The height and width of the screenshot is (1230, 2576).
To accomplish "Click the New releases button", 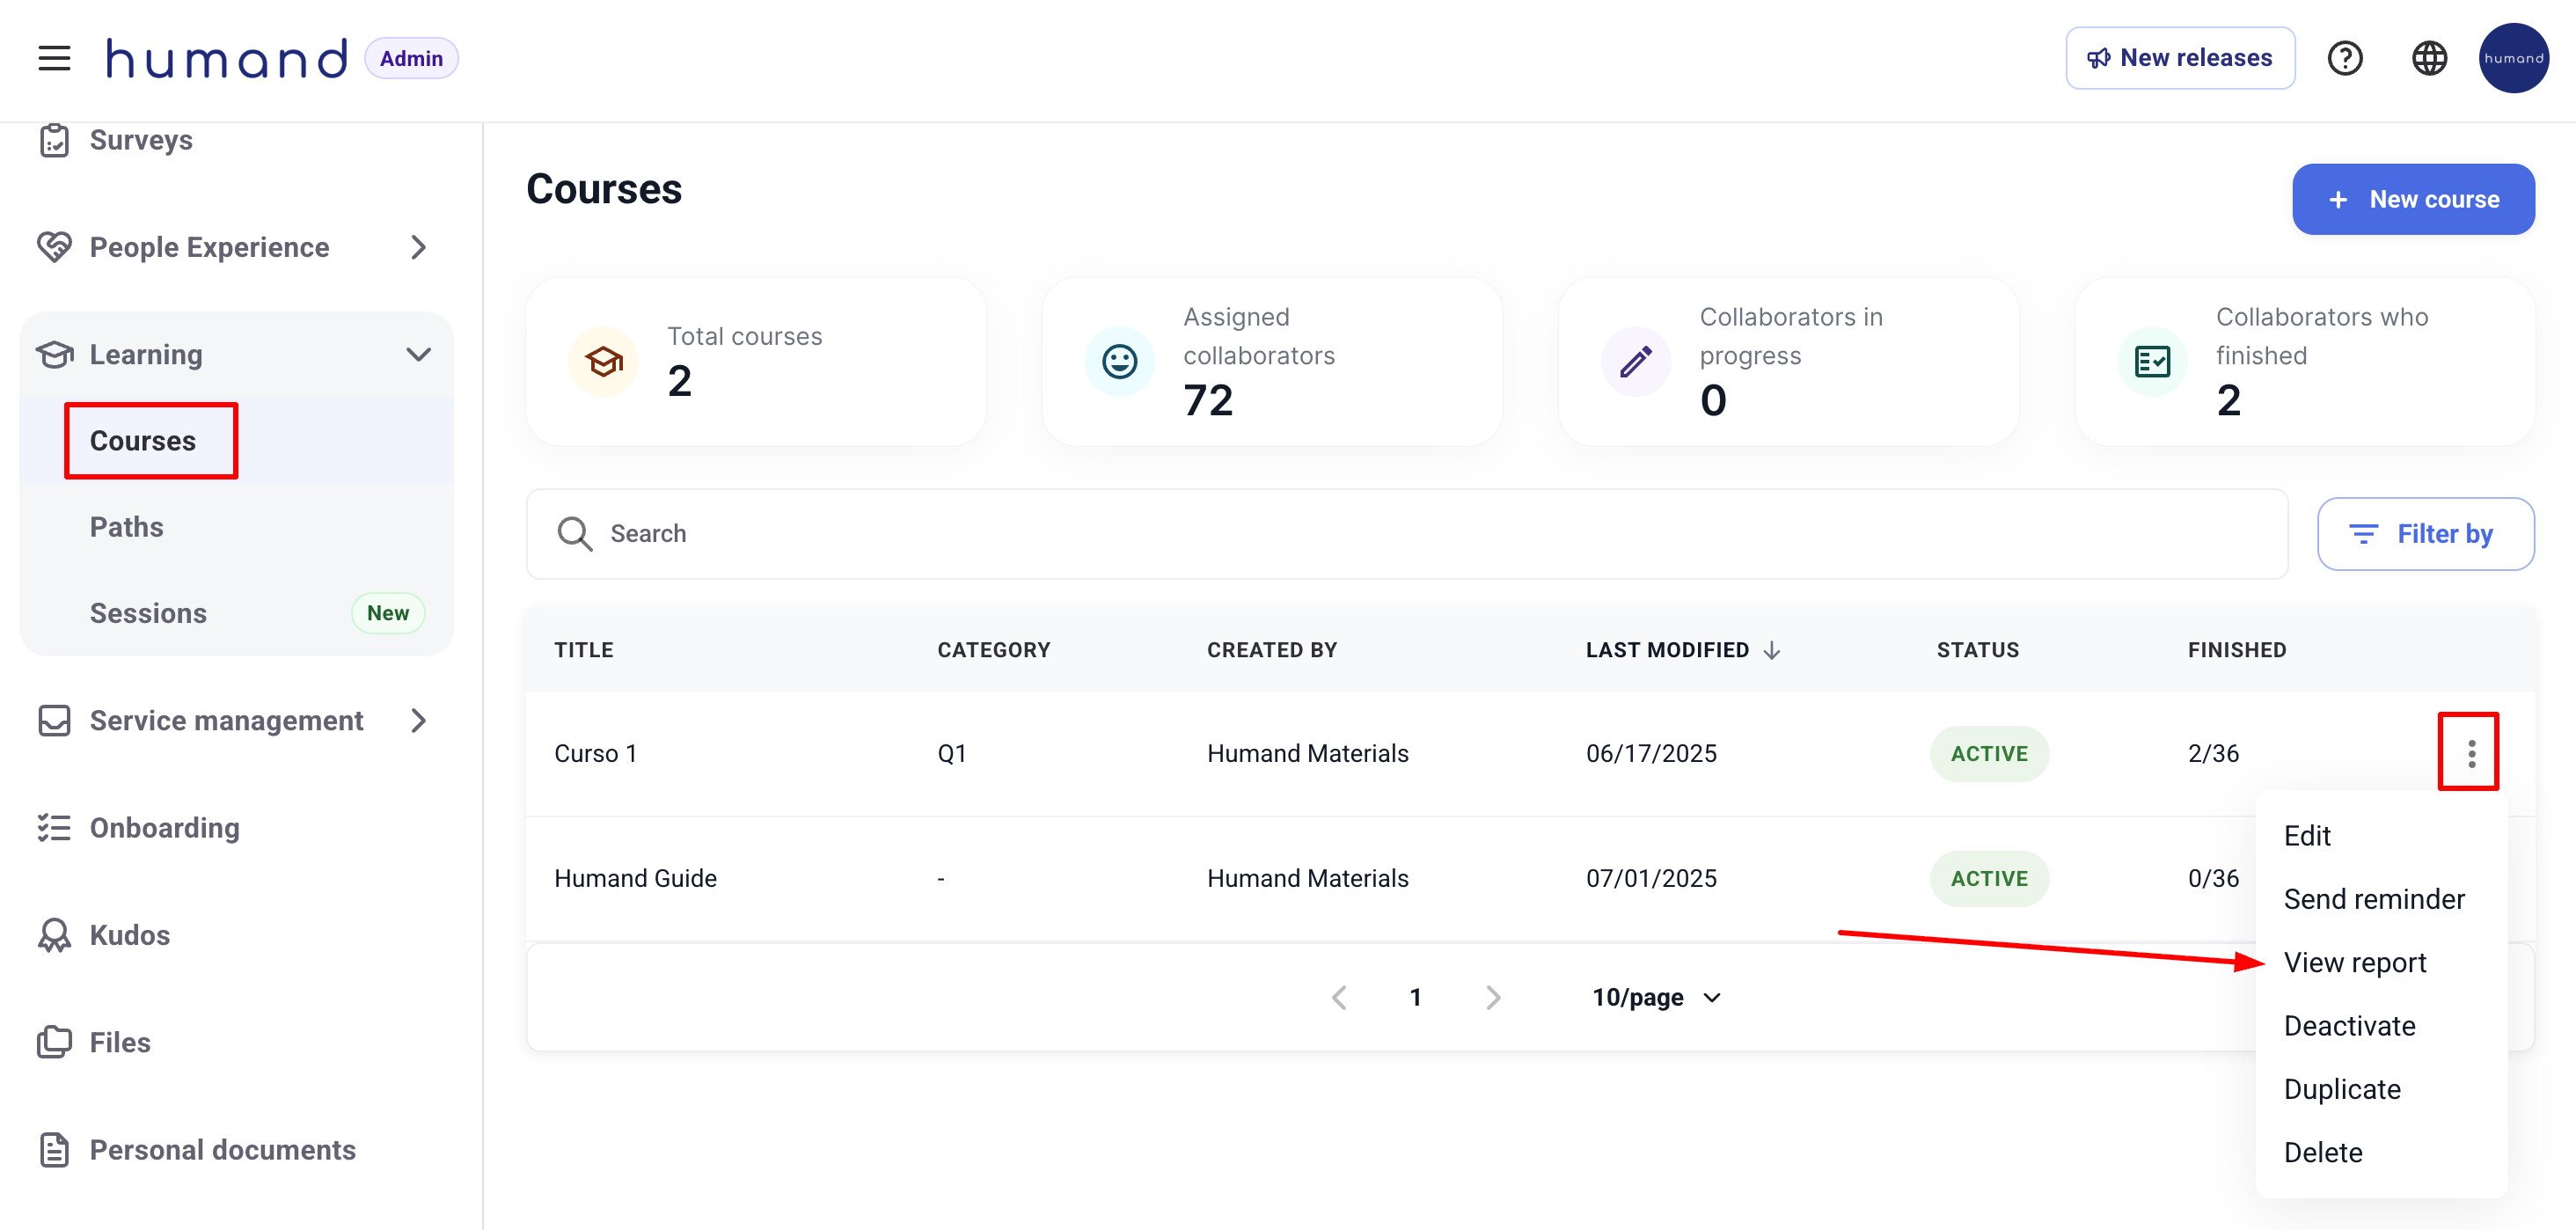I will [2179, 58].
